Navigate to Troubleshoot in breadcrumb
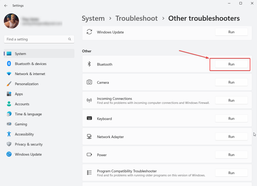Image resolution: width=257 pixels, height=186 pixels. [x=137, y=19]
